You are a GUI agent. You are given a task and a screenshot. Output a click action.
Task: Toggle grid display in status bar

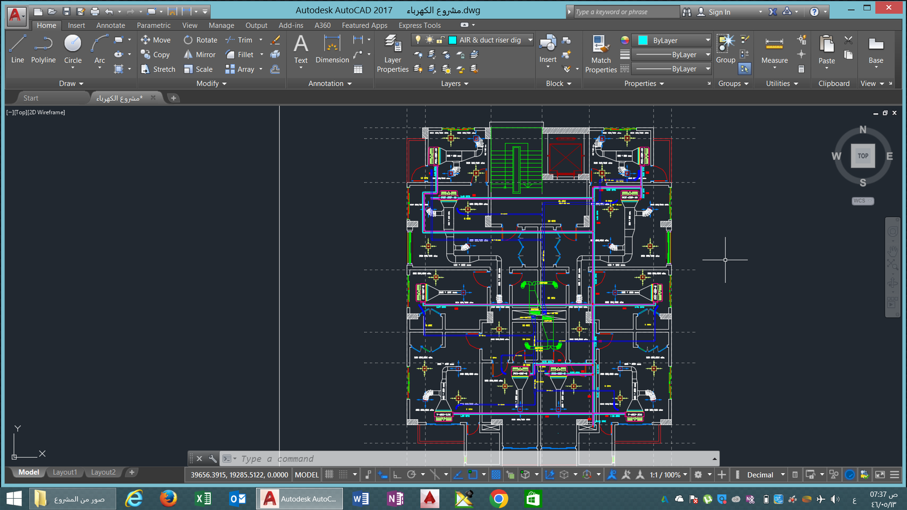click(x=329, y=475)
